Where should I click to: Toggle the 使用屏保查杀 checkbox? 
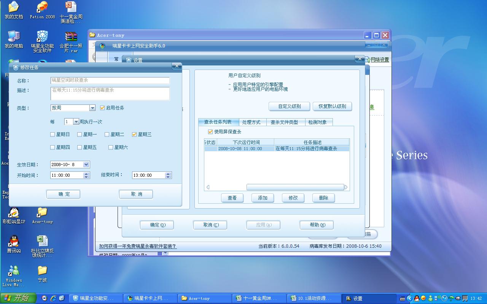coord(210,132)
